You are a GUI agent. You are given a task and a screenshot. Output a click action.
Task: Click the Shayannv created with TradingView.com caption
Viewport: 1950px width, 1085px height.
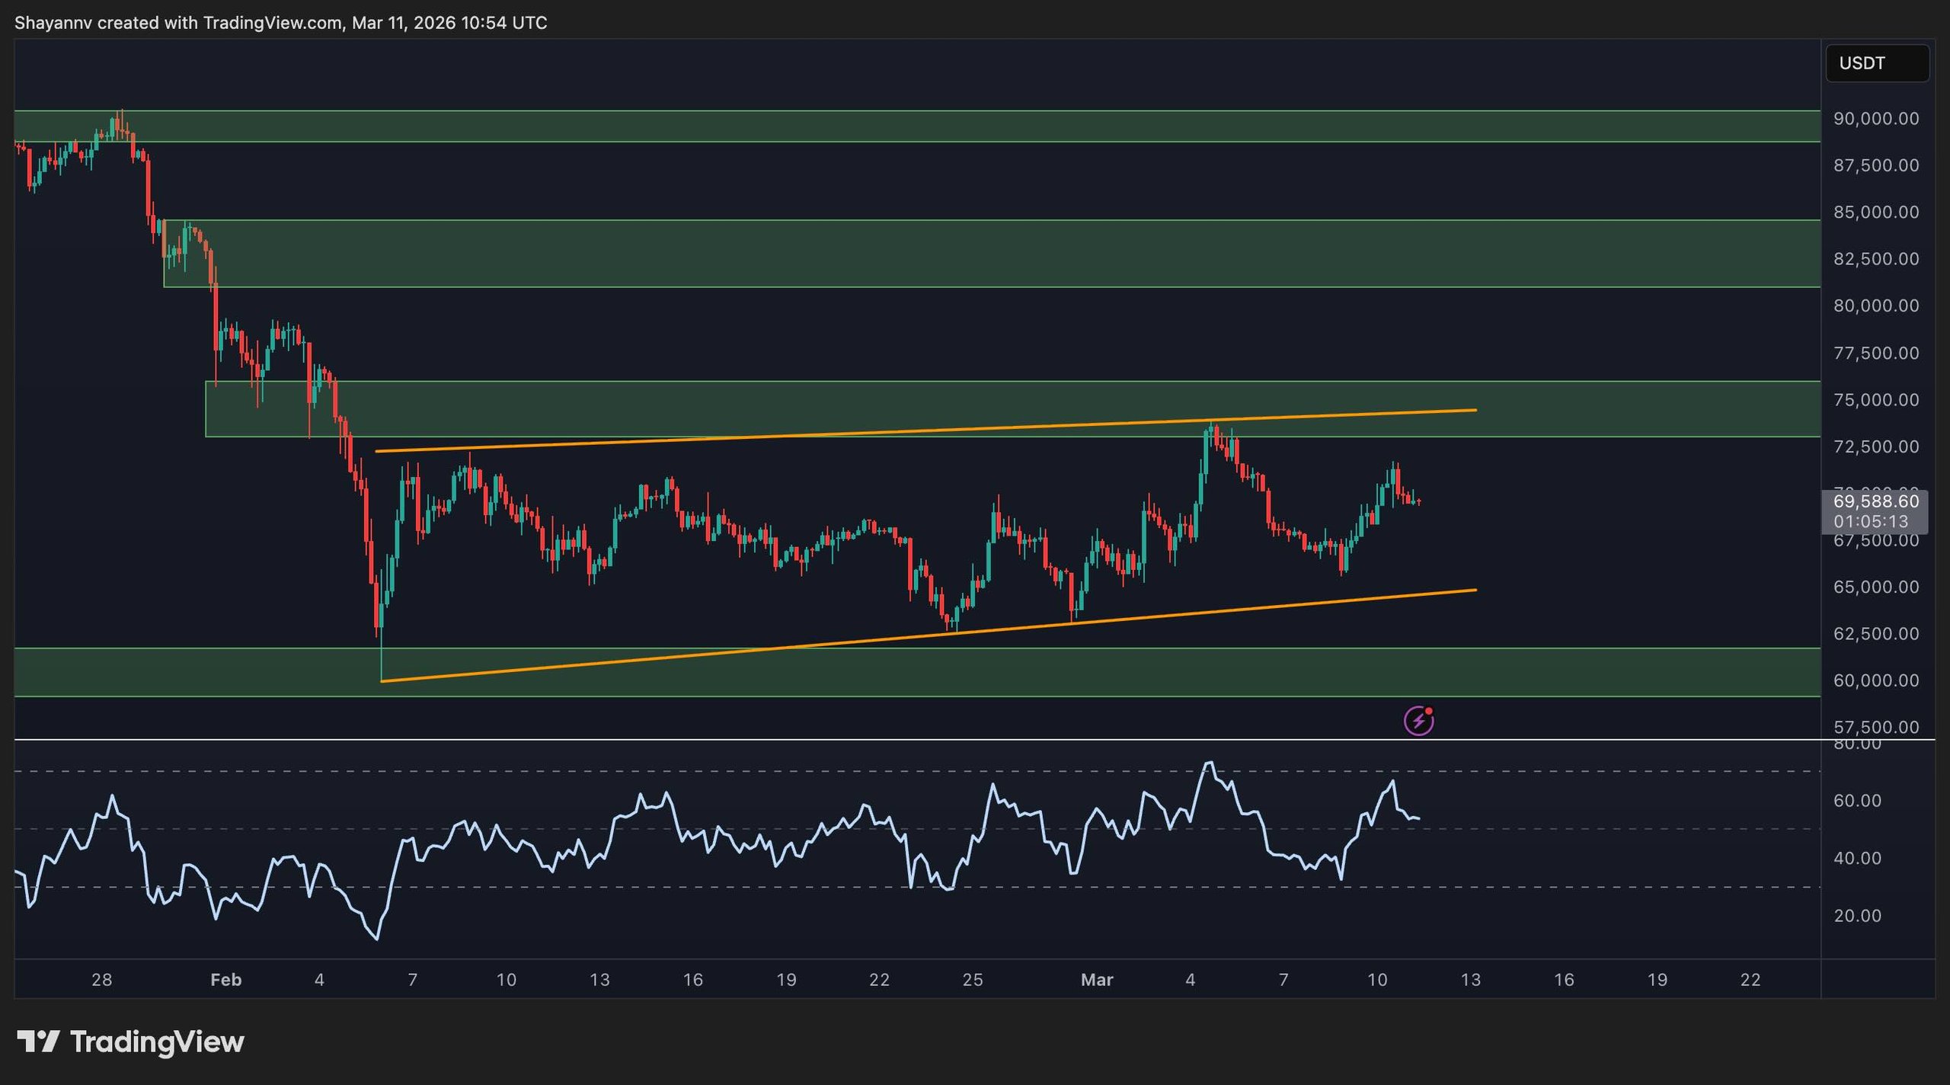(x=280, y=23)
